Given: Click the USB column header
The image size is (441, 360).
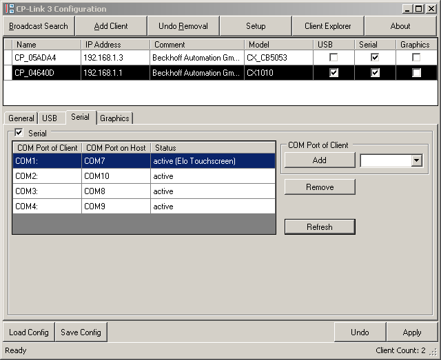Looking at the screenshot, I should (334, 45).
